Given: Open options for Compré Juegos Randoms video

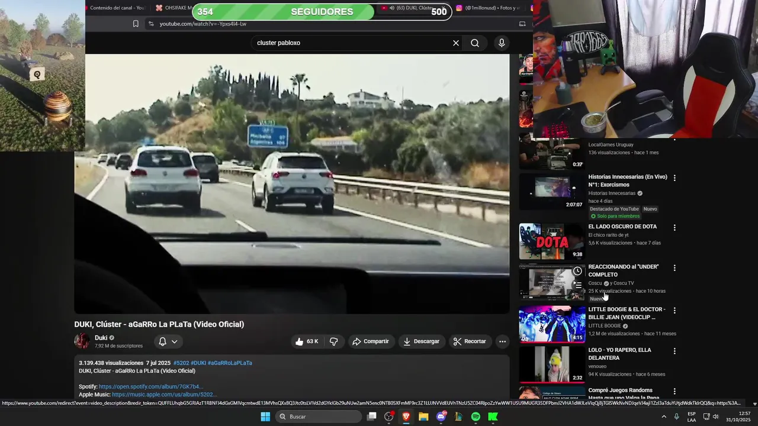Looking at the screenshot, I should click(674, 391).
